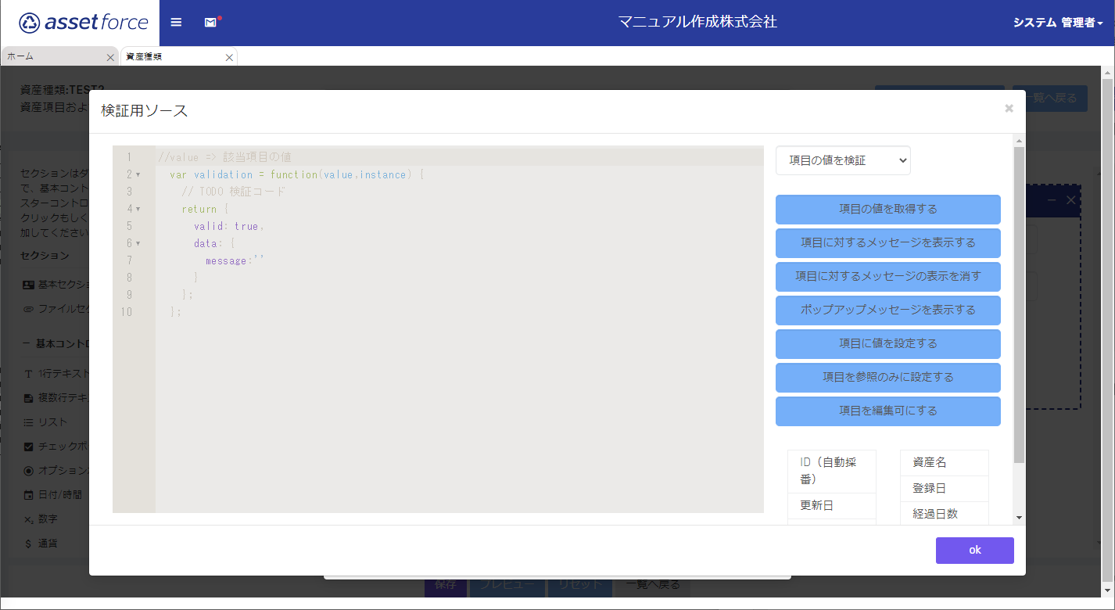Click 項目に値を設定する button
Screen dimensions: 1115x610
(x=887, y=343)
